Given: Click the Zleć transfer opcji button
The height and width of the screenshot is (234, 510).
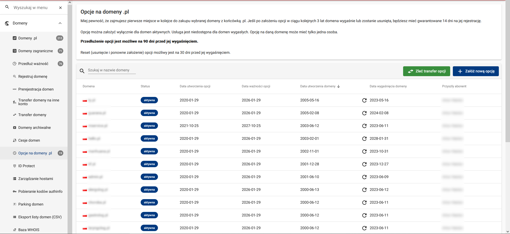Looking at the screenshot, I should tap(426, 71).
